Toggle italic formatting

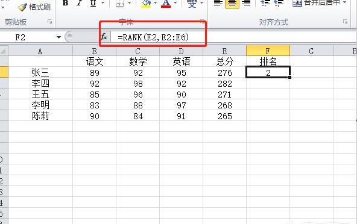coord(79,3)
